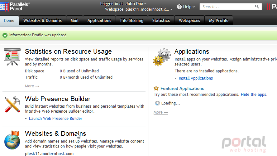This screenshot has width=277, height=156.
Task: Expand the Webspace plesk11.modernhost selector
Action: coord(149,9)
